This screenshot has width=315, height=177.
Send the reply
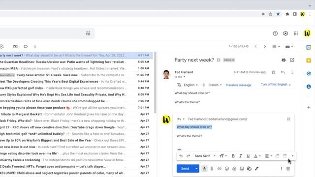click(x=185, y=169)
